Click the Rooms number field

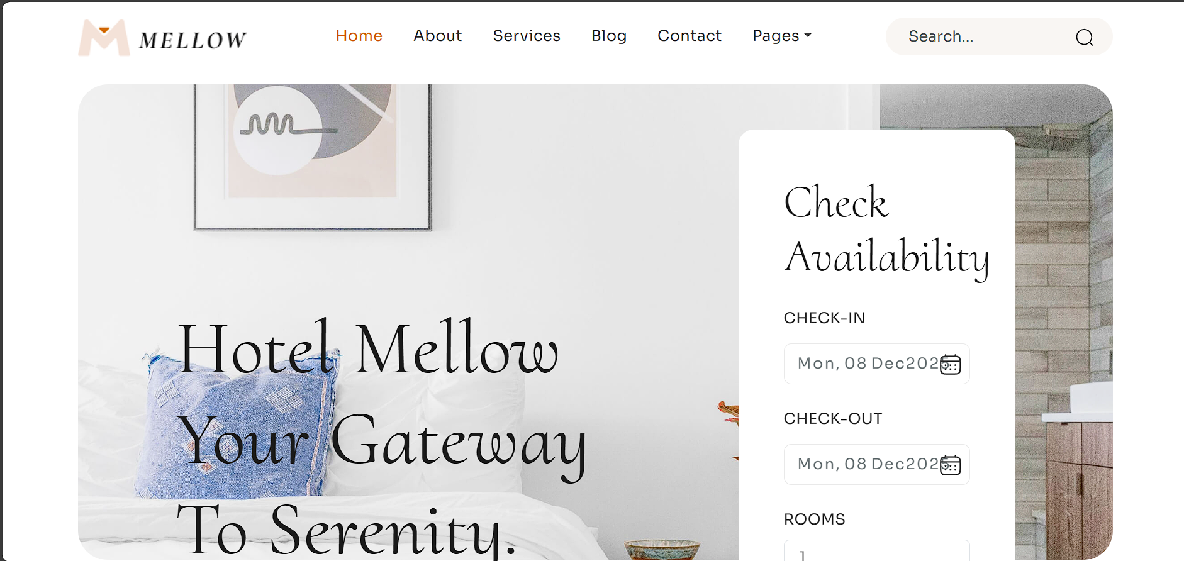tap(876, 550)
